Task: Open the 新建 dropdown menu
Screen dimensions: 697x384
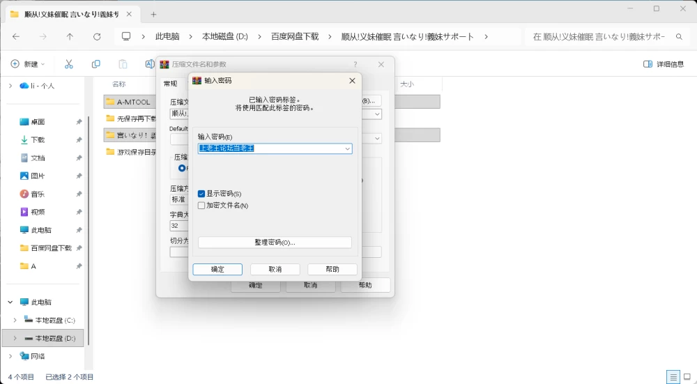Action: [28, 64]
